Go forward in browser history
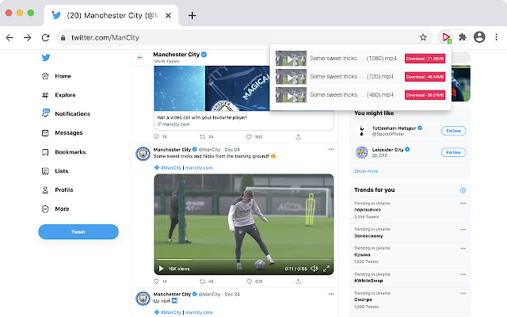This screenshot has width=507, height=317. [28, 37]
